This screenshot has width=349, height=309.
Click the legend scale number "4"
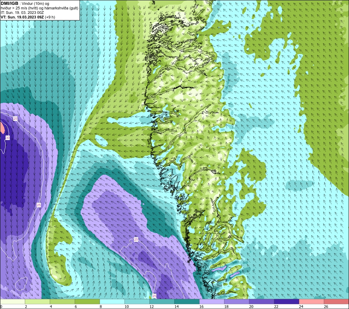51,307
